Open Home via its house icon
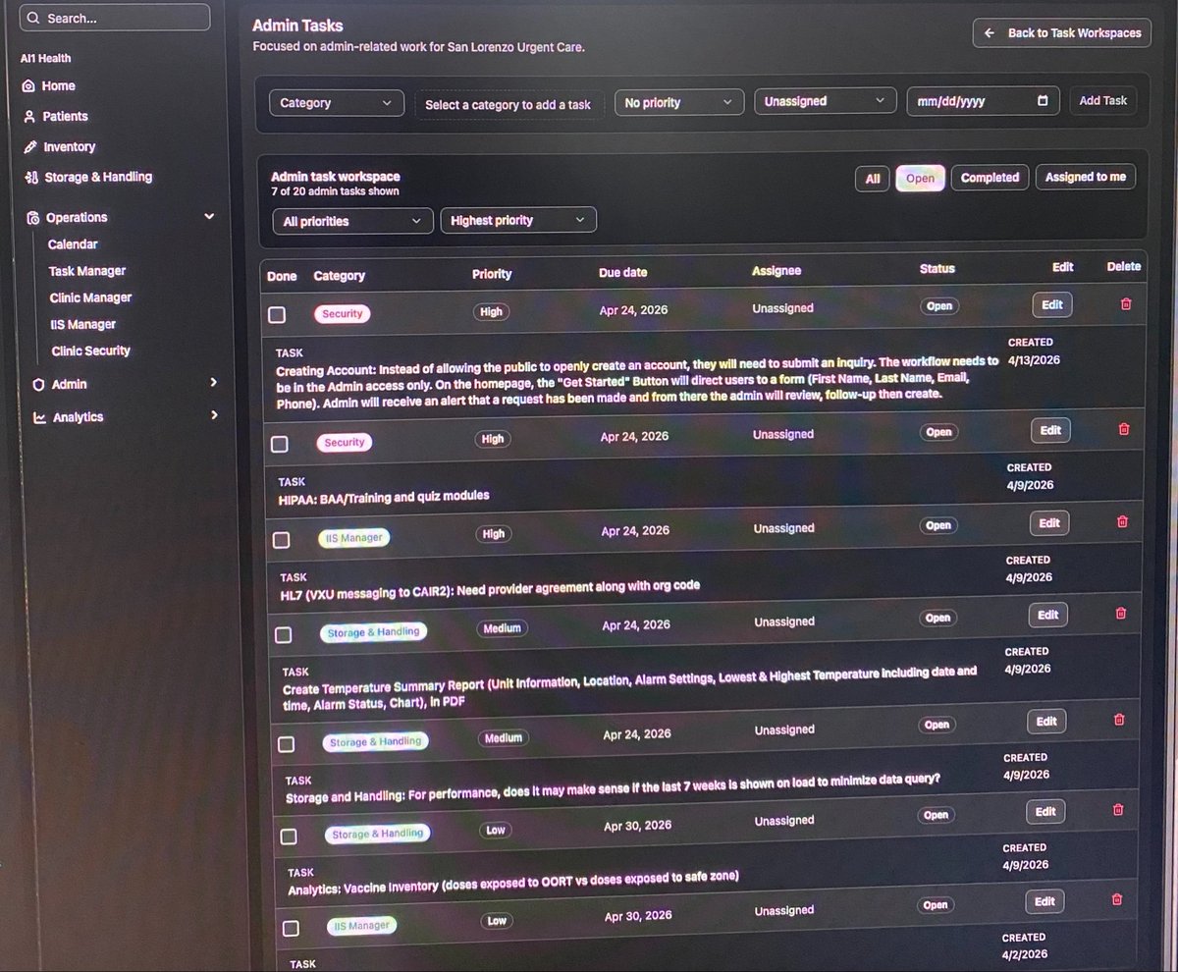This screenshot has height=972, width=1178. [29, 86]
